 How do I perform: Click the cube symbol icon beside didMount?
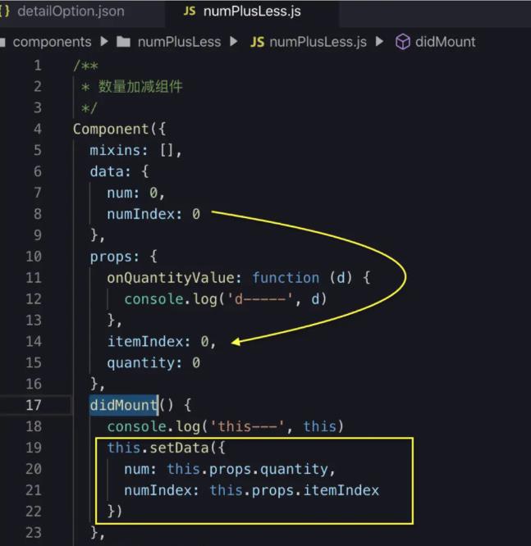pyautogui.click(x=403, y=42)
